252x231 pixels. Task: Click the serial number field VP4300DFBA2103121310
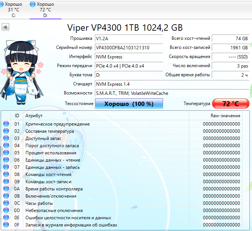tap(129, 48)
